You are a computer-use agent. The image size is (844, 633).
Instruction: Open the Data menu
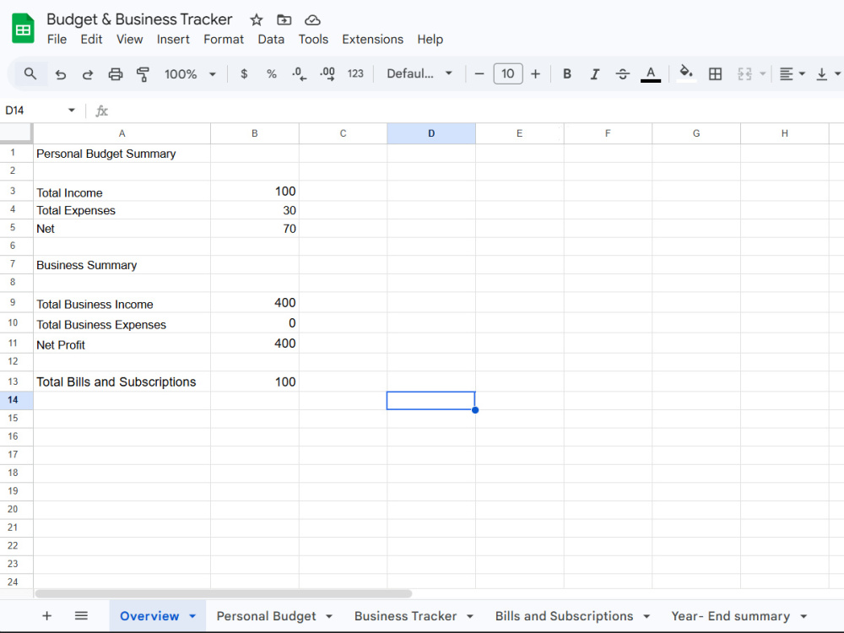(271, 40)
